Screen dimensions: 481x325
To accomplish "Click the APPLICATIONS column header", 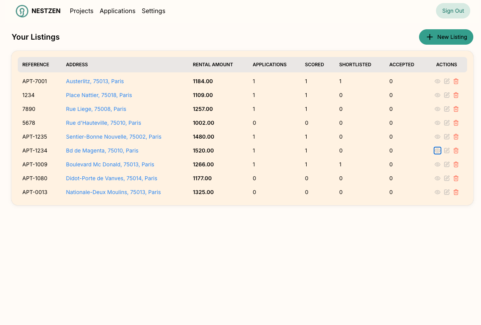I will [269, 65].
